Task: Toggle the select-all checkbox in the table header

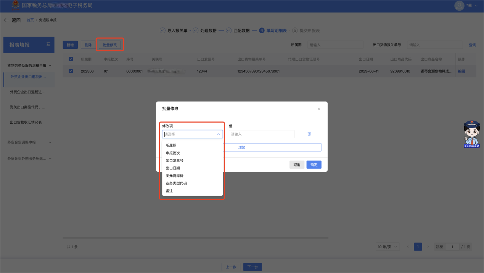Action: point(71,59)
